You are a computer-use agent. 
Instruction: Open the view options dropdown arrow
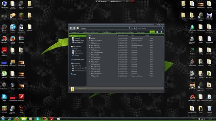point(154,32)
